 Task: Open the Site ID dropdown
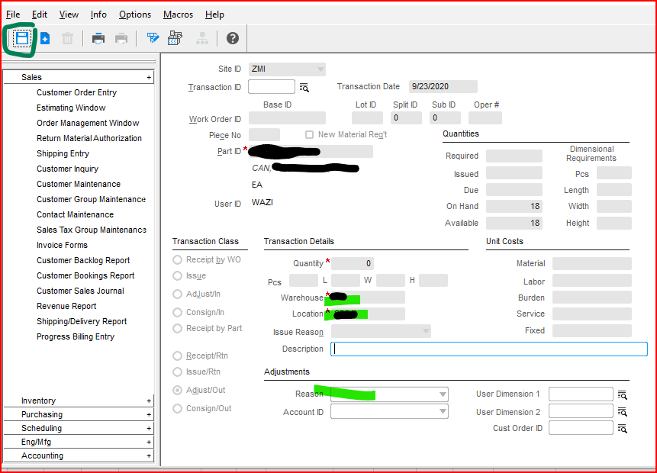(320, 69)
